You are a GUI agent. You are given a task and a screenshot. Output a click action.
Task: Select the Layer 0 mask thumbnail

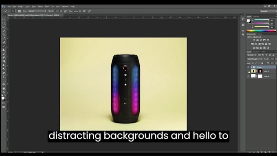260,71
